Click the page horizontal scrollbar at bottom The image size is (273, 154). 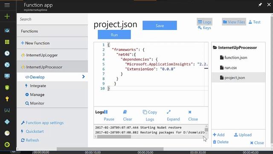coord(110,149)
